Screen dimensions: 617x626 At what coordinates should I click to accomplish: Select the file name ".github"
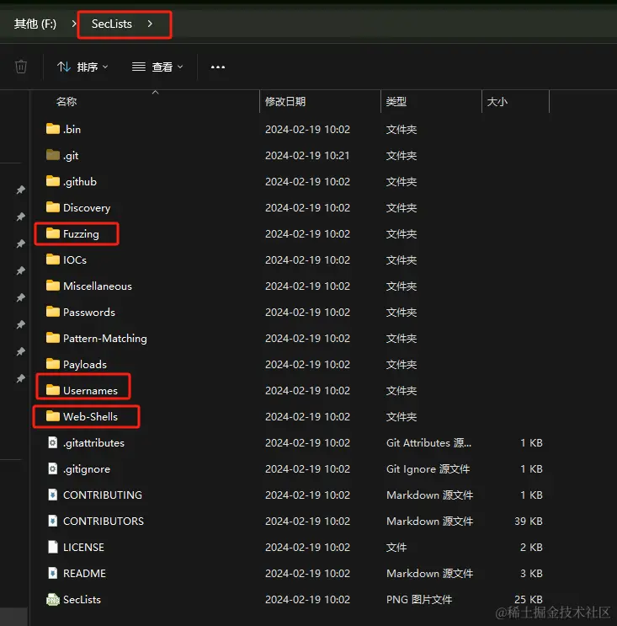point(80,182)
